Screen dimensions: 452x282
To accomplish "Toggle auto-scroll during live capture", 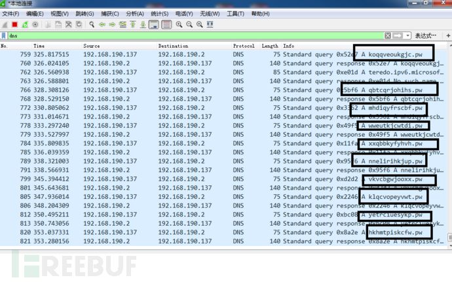I will [154, 25].
